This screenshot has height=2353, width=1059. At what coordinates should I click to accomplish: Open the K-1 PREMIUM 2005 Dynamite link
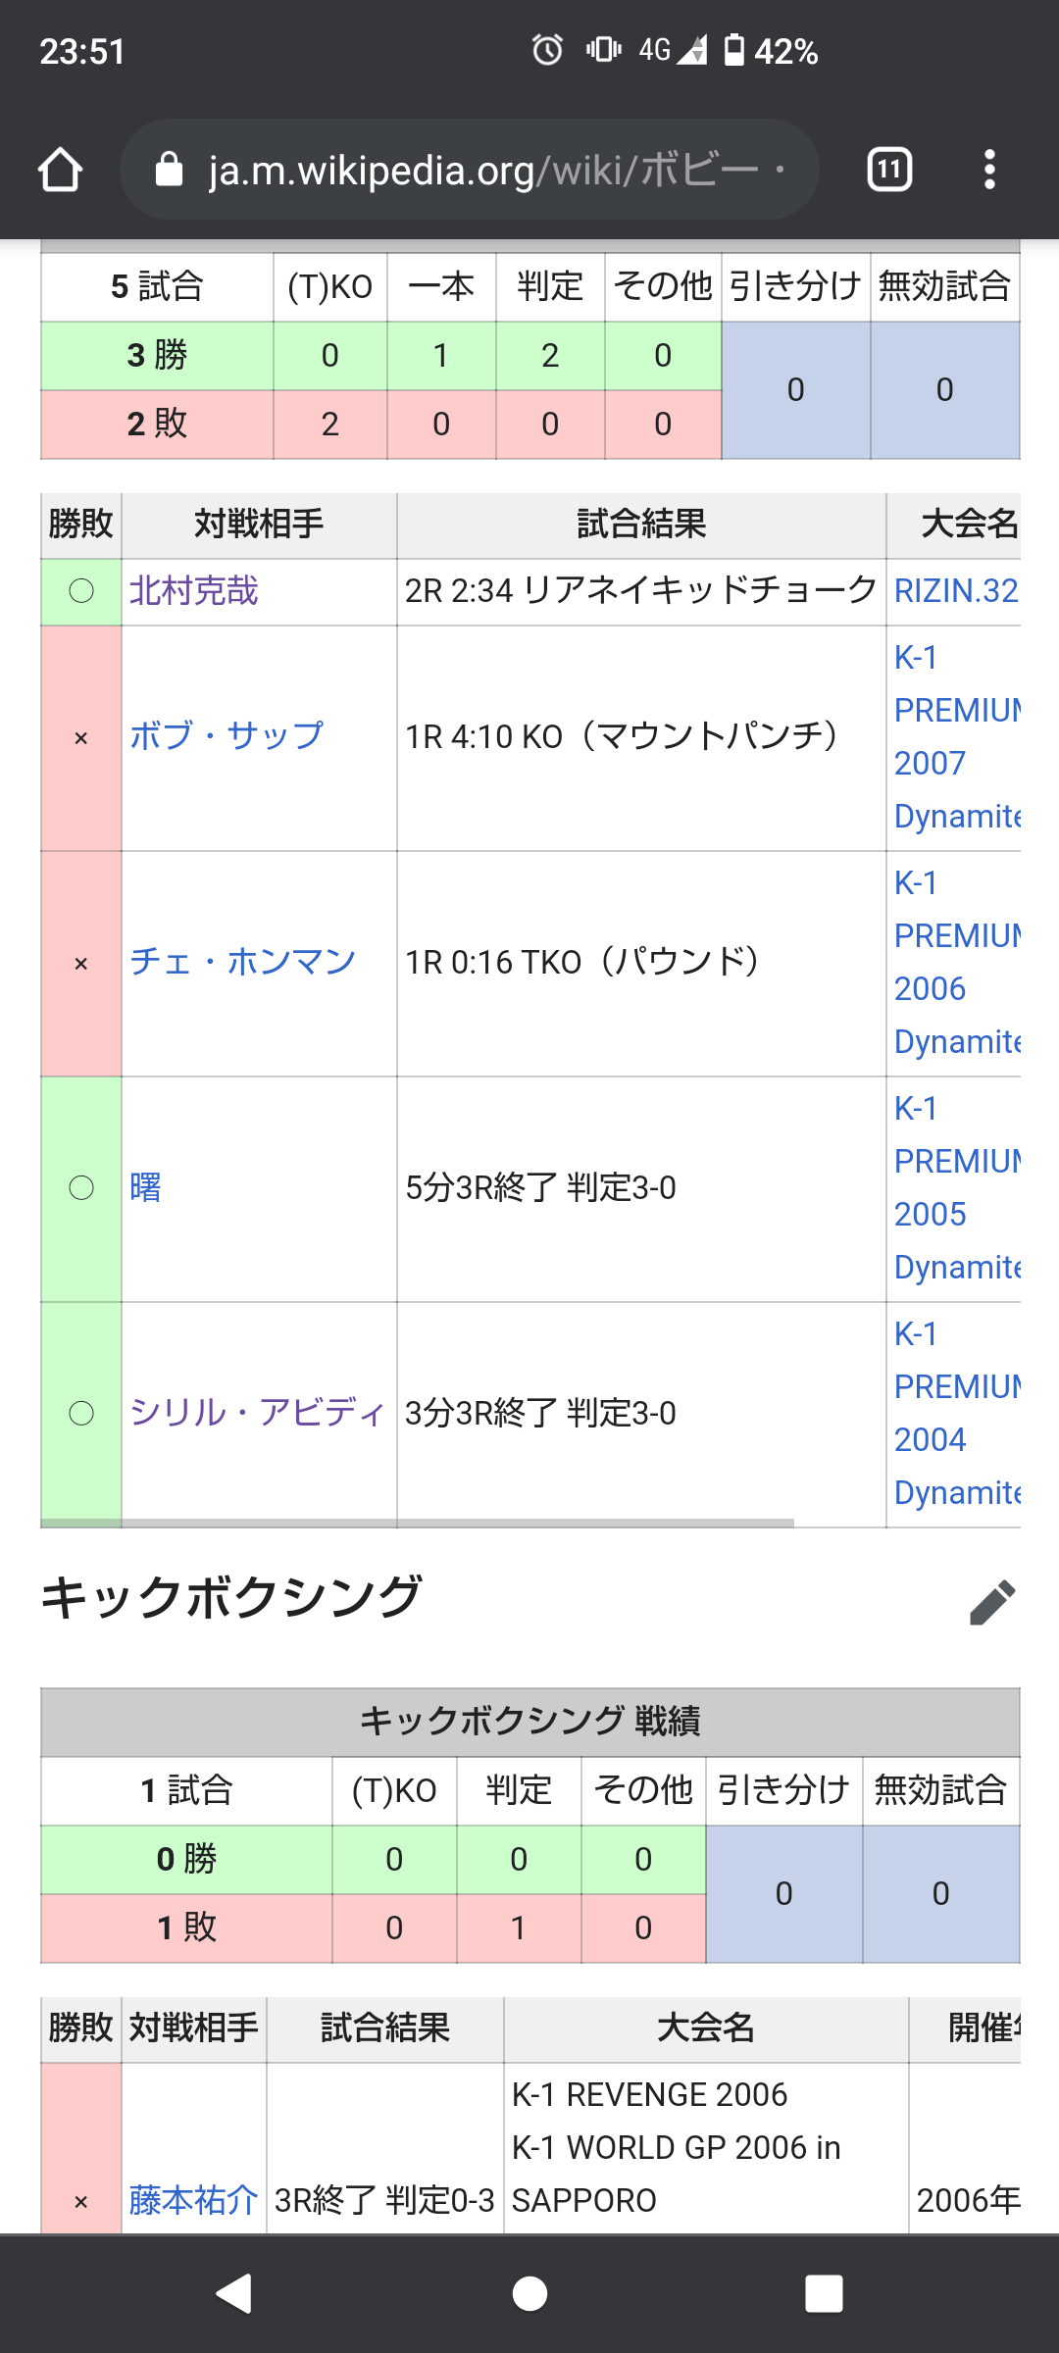pos(957,1187)
